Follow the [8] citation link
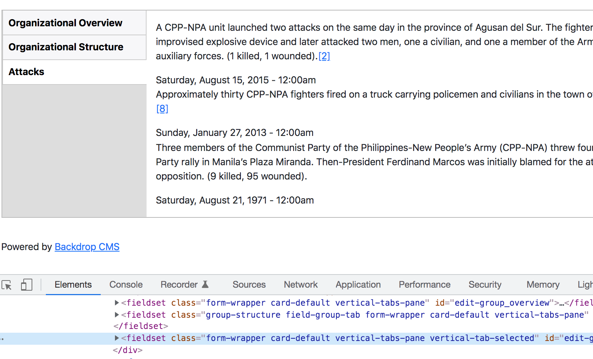This screenshot has width=593, height=359. tap(162, 109)
